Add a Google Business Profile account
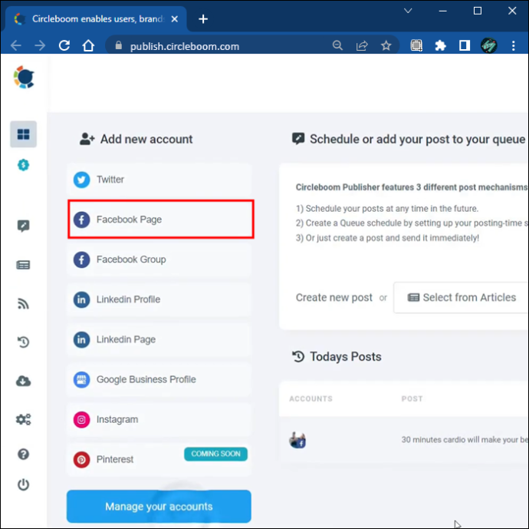 pyautogui.click(x=159, y=379)
